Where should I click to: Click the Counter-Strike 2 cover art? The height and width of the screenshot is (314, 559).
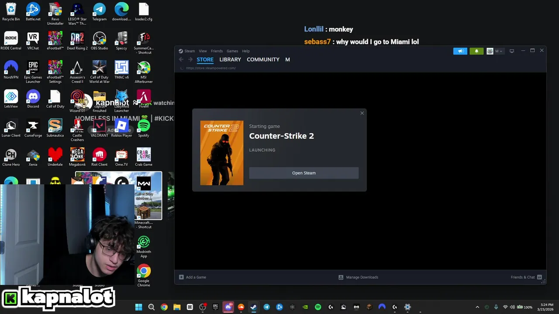222,153
